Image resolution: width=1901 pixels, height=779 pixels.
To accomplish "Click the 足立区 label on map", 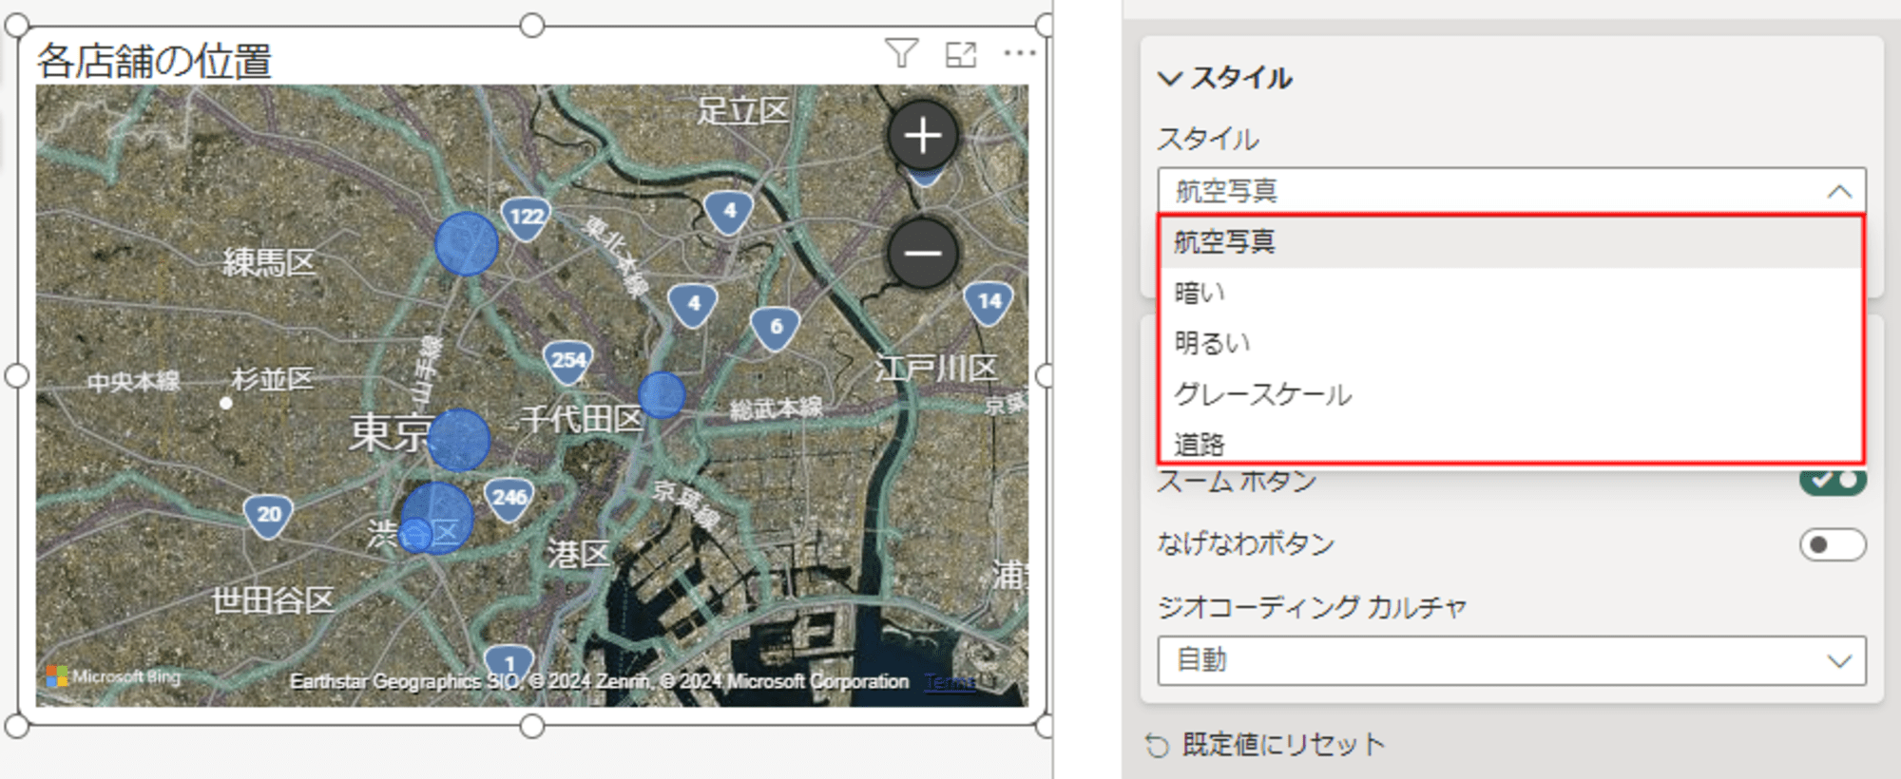I will 742,111.
